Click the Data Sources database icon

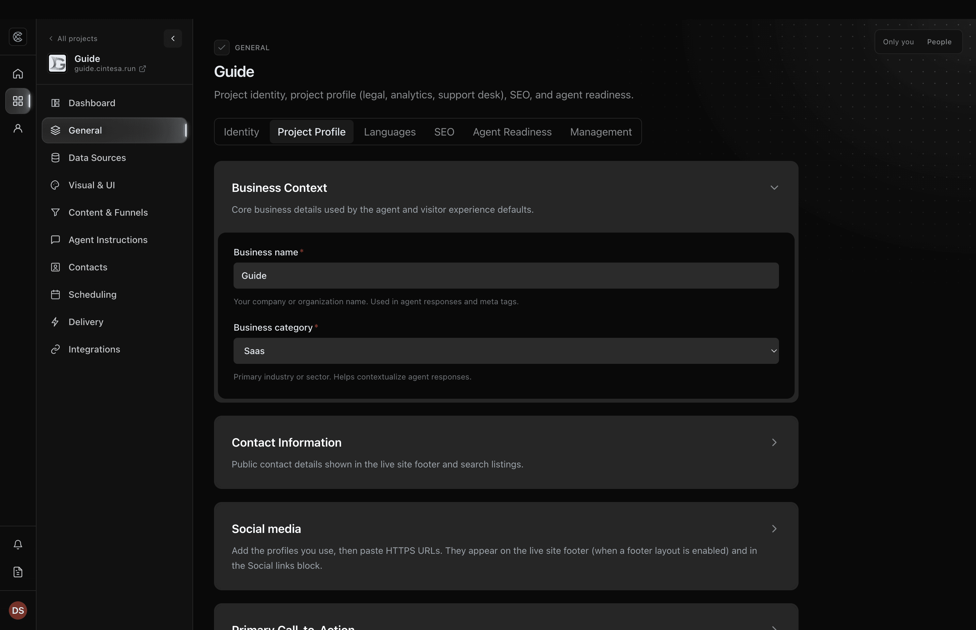point(55,158)
